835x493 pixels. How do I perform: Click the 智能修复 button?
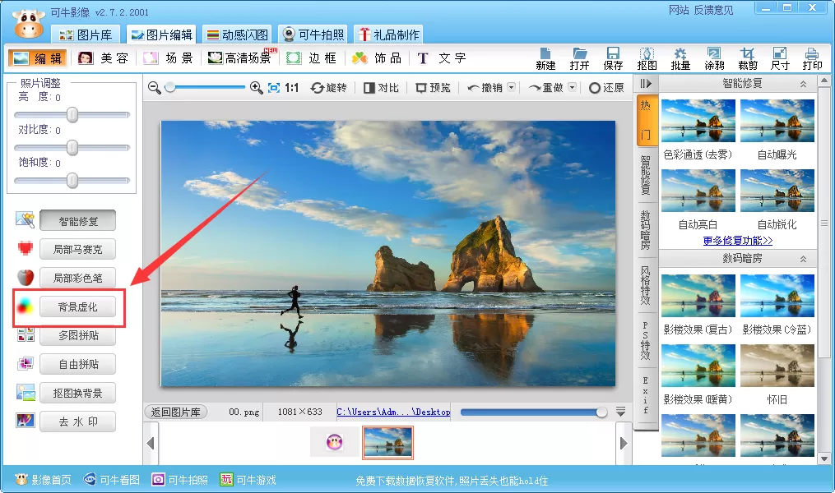(78, 221)
